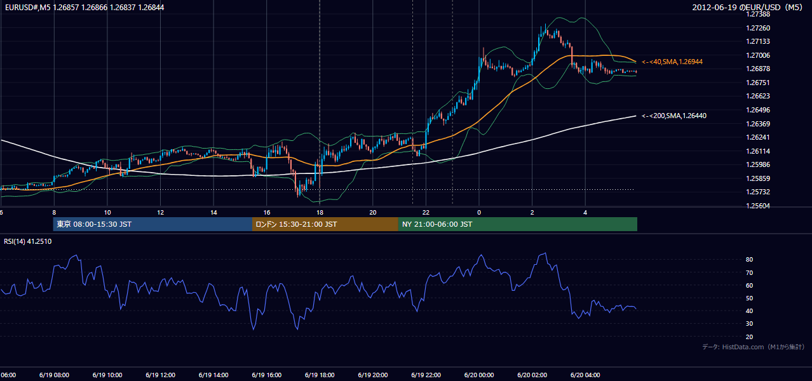Click price level 1.25986 on the axis
The height and width of the screenshot is (381, 812).
point(757,164)
